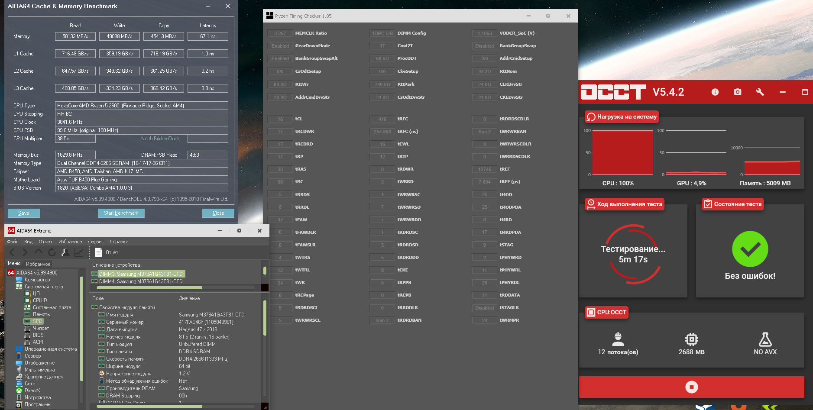
Task: Select the DIMM4 Samsung module row
Action: [137, 281]
